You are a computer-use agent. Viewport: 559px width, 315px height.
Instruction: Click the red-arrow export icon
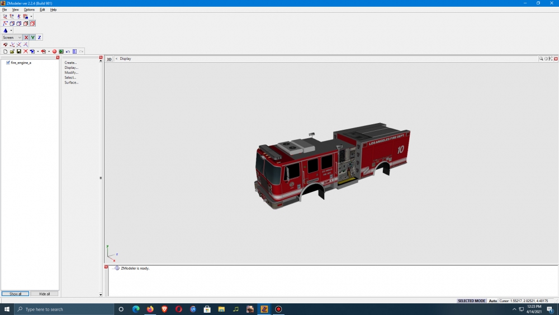coord(43,51)
